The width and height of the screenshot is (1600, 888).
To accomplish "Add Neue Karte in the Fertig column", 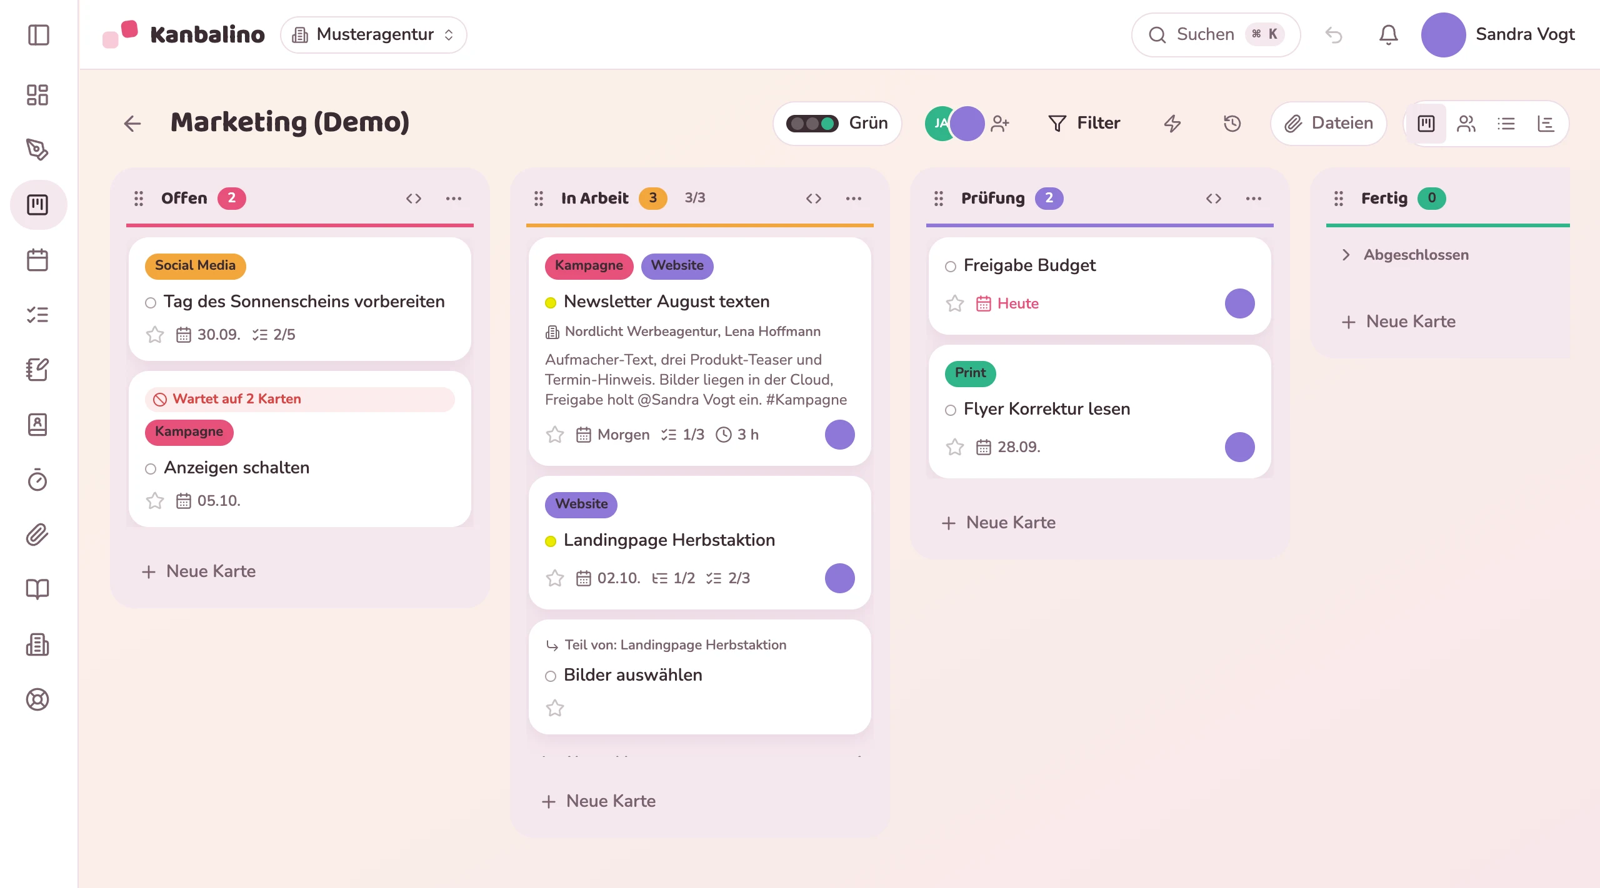I will coord(1399,322).
